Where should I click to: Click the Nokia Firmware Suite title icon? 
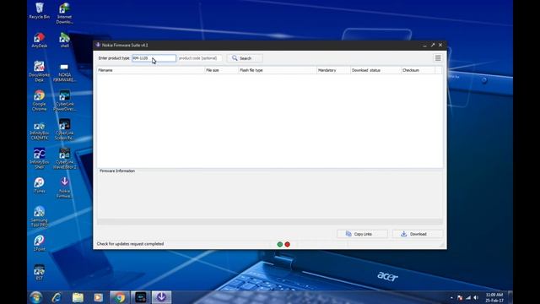tap(98, 45)
